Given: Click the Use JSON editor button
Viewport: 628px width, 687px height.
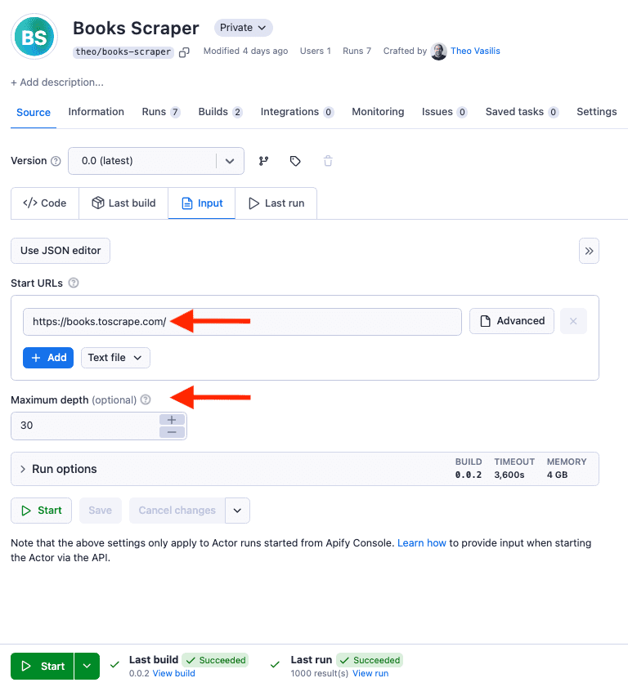Looking at the screenshot, I should click(x=60, y=251).
